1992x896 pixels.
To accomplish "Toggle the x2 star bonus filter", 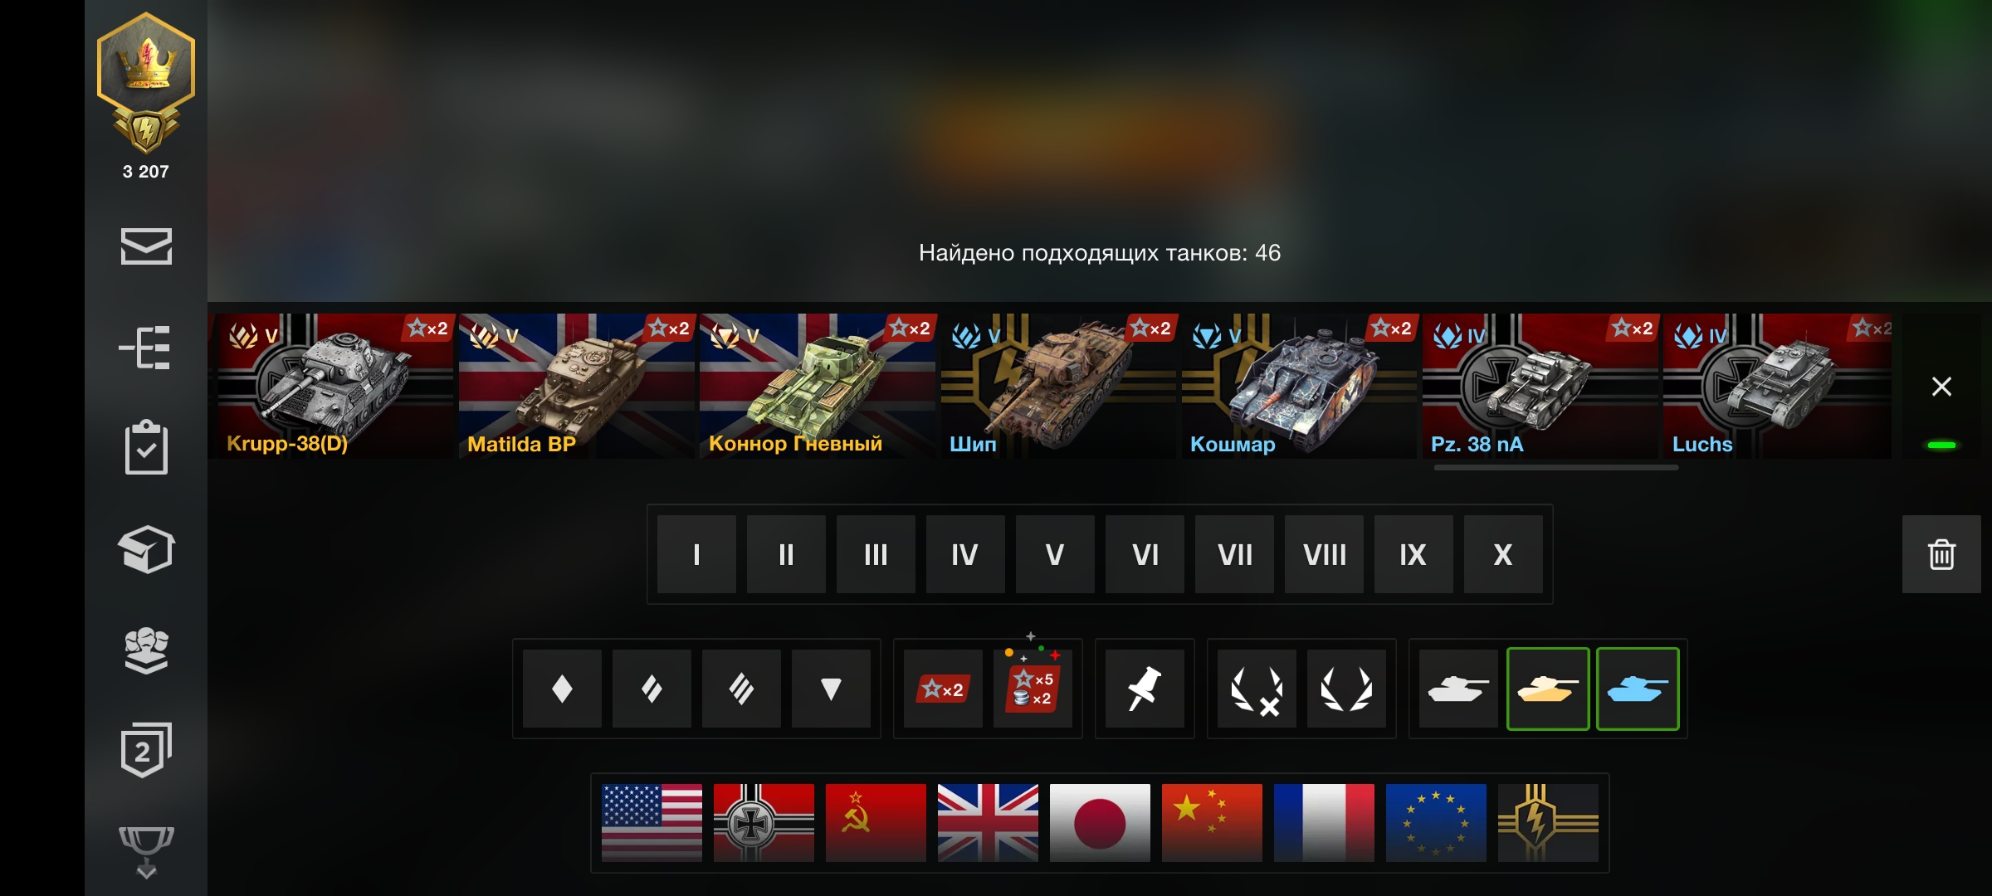I will pos(943,689).
